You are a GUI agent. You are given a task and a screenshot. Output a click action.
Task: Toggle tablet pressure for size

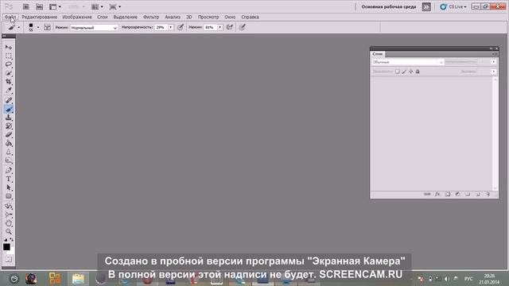click(242, 27)
